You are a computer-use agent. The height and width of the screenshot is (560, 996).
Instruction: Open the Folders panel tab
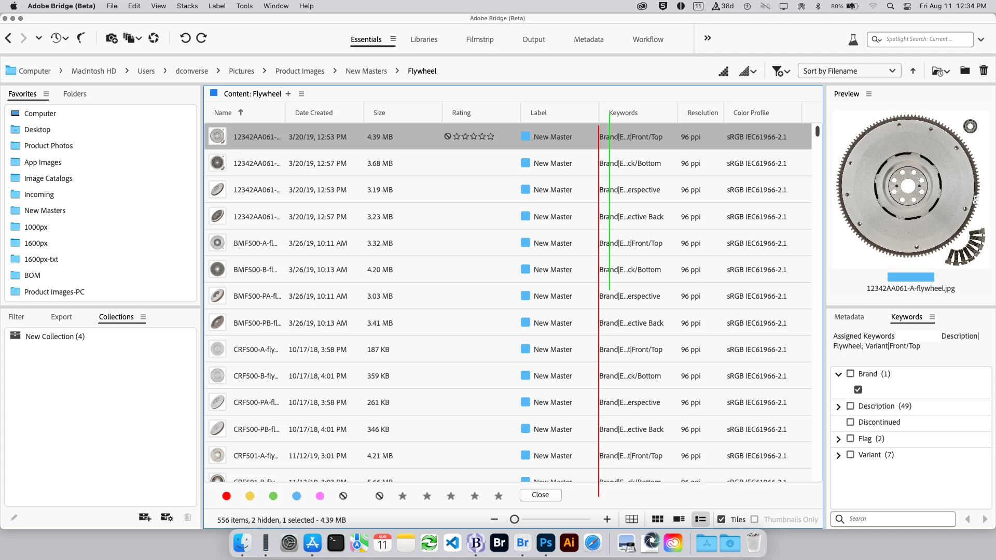[75, 94]
